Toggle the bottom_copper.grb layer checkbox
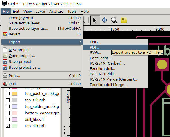 pos(8,113)
